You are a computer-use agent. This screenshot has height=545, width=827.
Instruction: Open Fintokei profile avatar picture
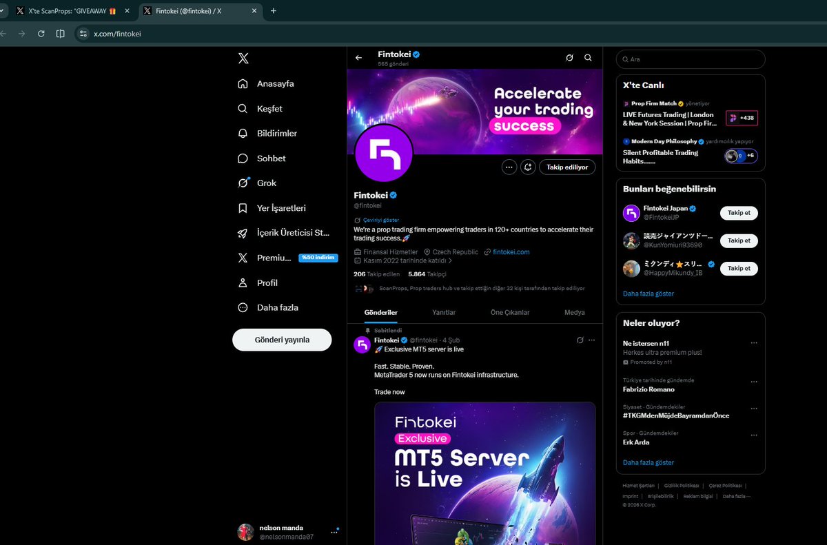[383, 153]
